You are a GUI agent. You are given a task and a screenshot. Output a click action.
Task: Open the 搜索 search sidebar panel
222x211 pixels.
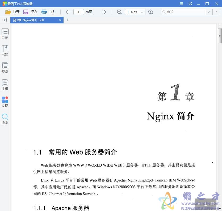pyautogui.click(x=5, y=119)
